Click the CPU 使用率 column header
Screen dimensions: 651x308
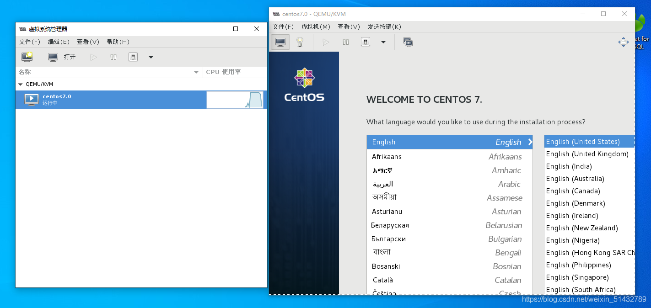click(235, 72)
